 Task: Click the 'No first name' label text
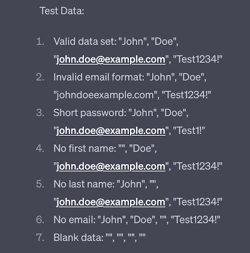coord(84,148)
